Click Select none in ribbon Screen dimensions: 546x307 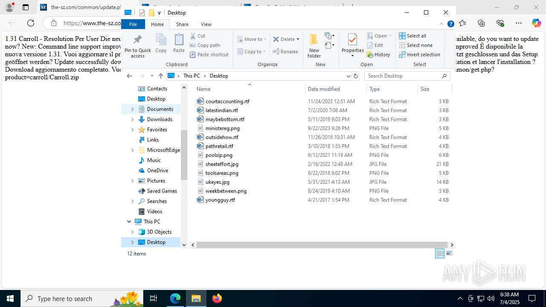point(415,45)
